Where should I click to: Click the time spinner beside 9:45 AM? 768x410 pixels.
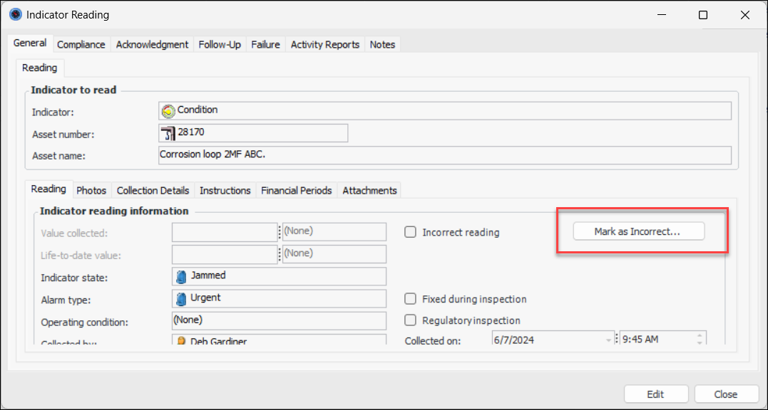pyautogui.click(x=700, y=339)
